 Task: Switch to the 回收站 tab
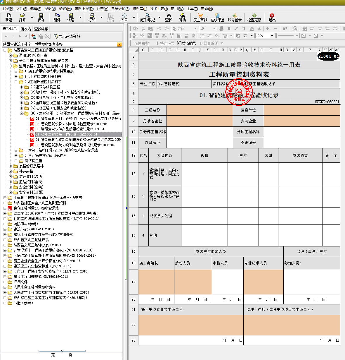pyautogui.click(x=26, y=29)
